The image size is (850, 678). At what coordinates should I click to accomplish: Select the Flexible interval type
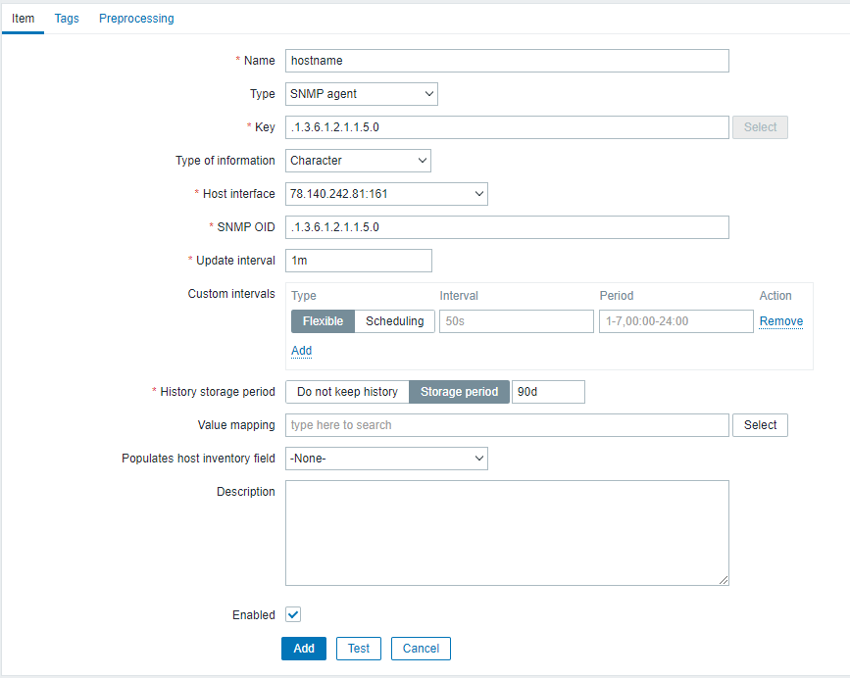coord(322,320)
